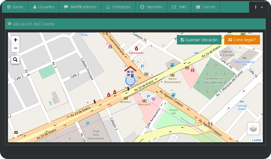Open the Leaflet attribution link

coord(256,140)
